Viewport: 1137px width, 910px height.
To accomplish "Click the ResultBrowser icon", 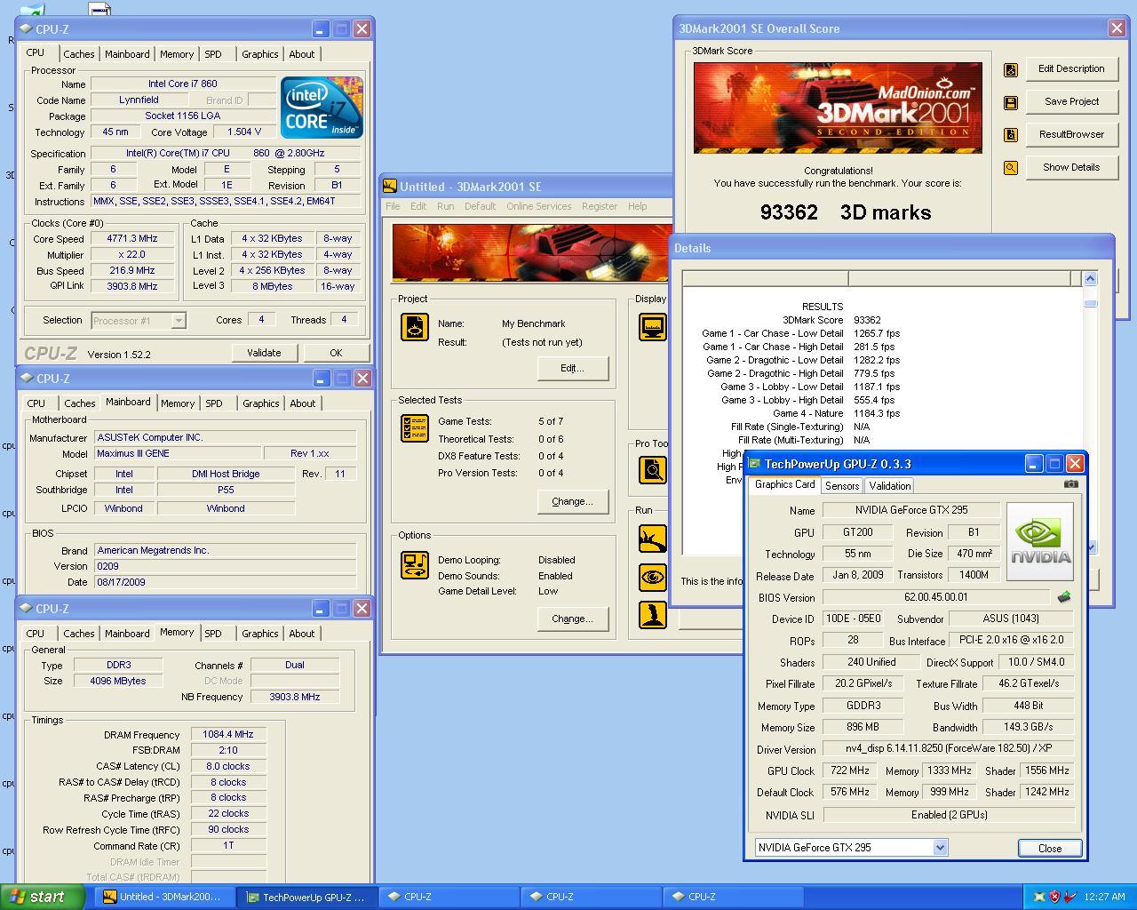I will tap(1011, 135).
